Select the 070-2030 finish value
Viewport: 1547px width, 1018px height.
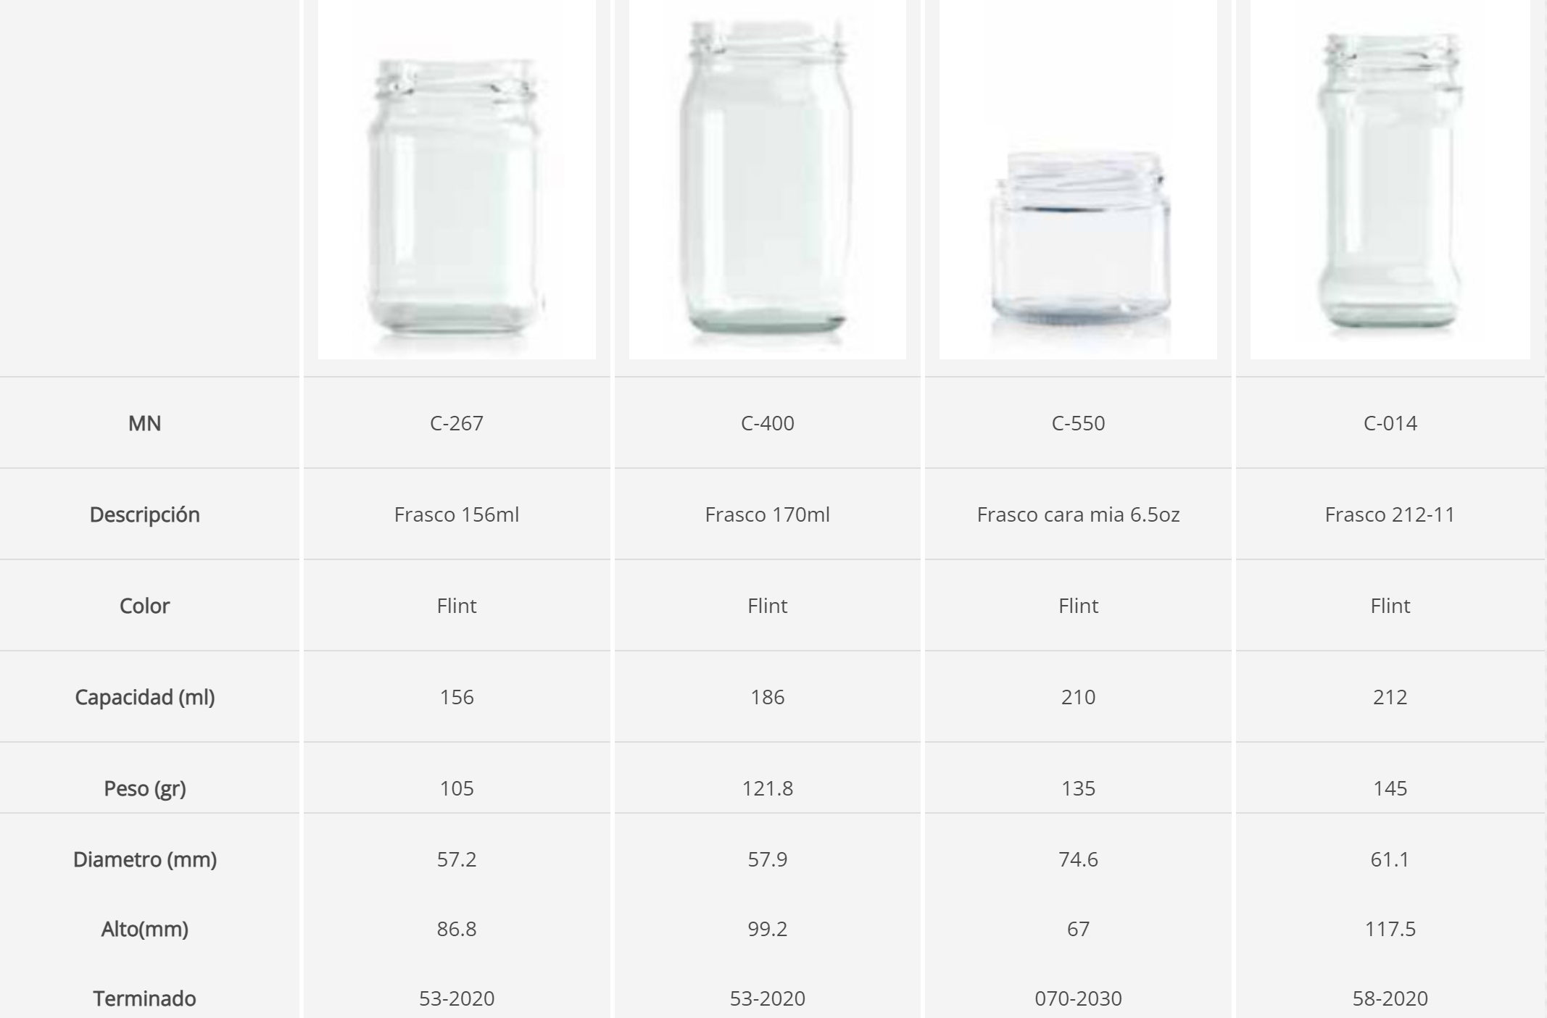tap(1078, 998)
